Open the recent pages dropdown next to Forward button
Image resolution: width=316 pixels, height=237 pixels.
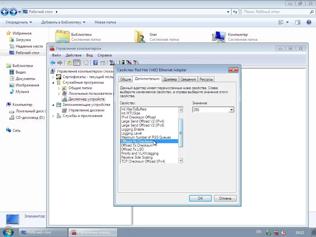[x=19, y=12]
